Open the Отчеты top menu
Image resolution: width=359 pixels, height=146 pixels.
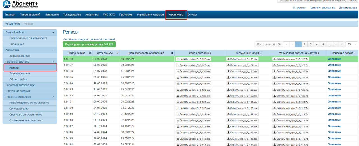[192, 15]
